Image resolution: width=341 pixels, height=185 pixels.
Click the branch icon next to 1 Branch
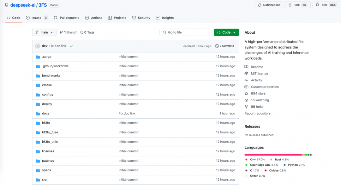click(x=61, y=32)
